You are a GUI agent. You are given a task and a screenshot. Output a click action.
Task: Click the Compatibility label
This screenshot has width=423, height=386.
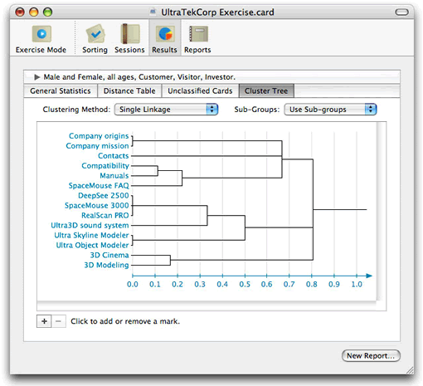(105, 166)
